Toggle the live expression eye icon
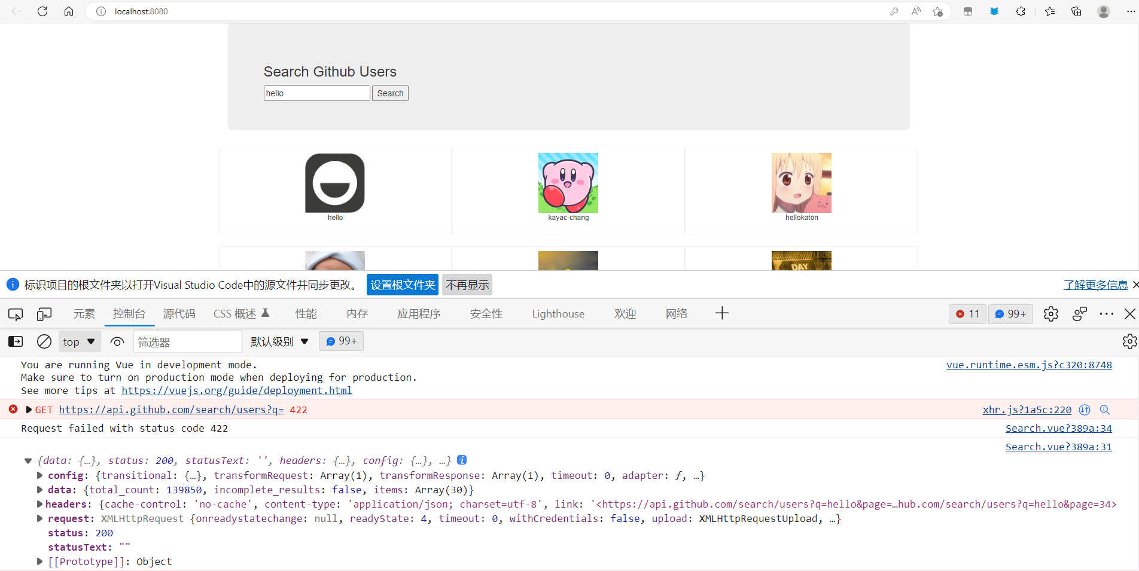Screen dimensions: 1139x571 pos(117,341)
